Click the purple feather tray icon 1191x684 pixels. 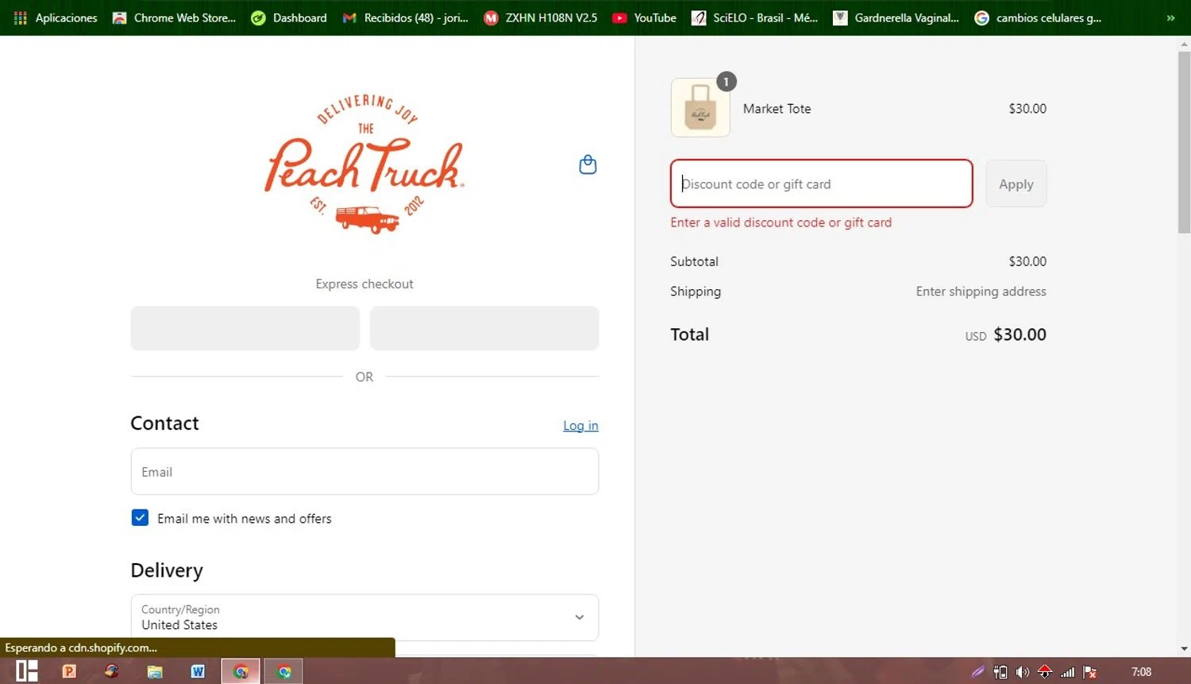point(978,672)
